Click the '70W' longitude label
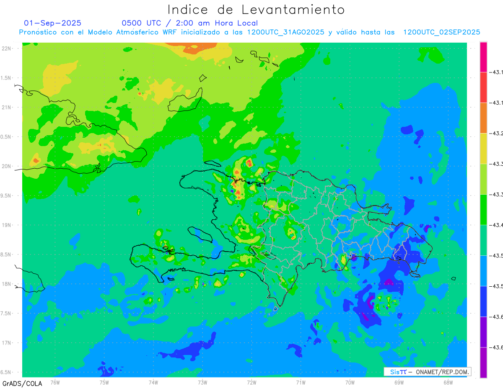503x388 pixels. pos(350,382)
